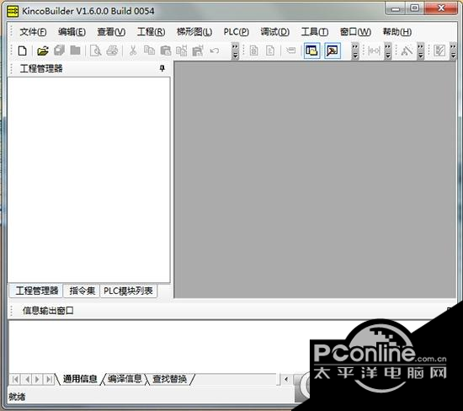Jump to last output tab arrow
Image resolution: width=463 pixels, height=411 pixels.
coord(49,379)
